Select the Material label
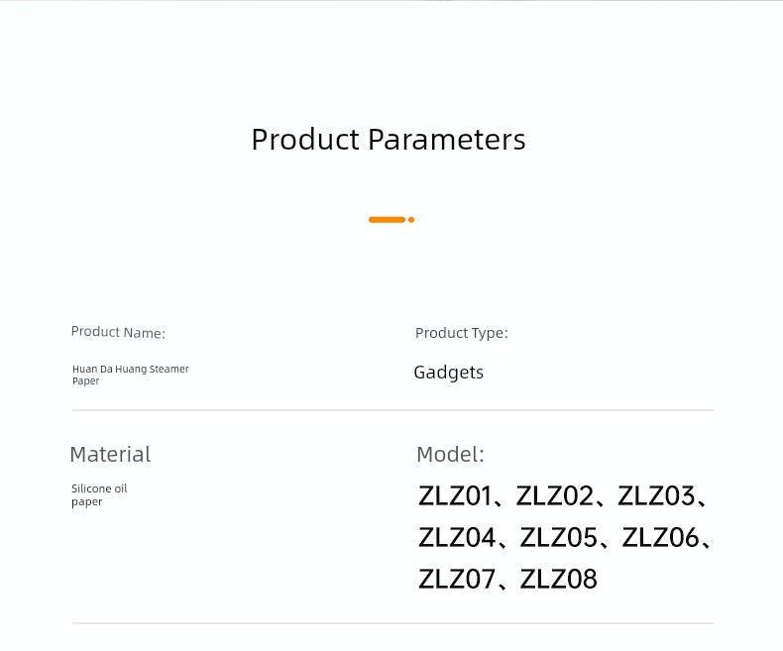 pyautogui.click(x=110, y=454)
